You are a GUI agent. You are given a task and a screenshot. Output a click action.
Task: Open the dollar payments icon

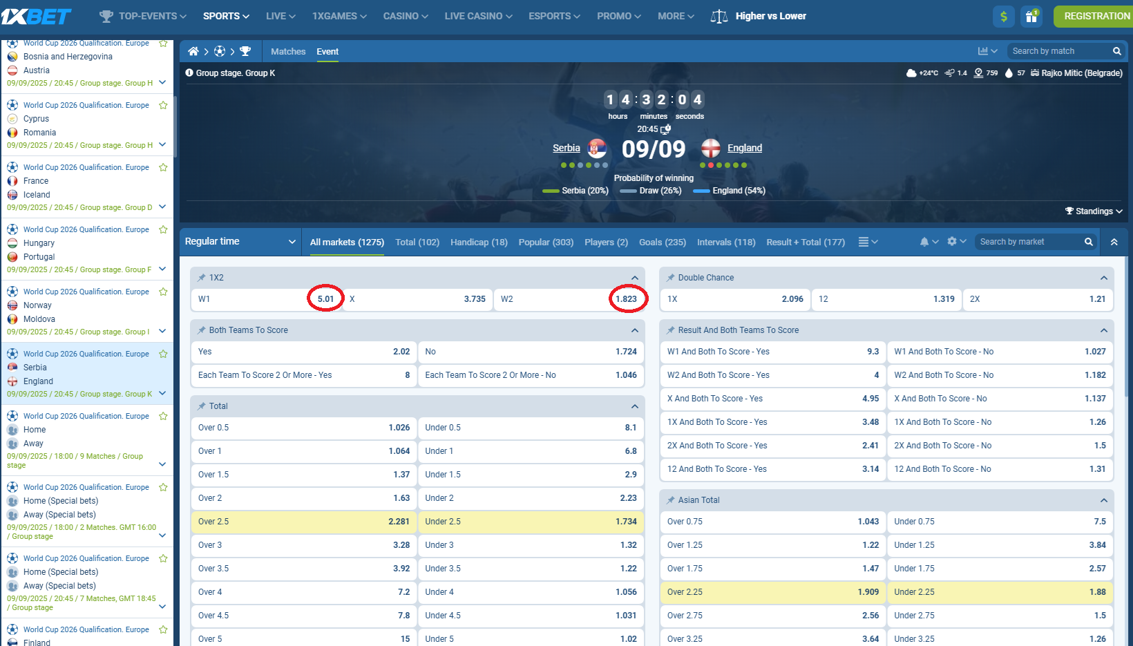(1004, 16)
